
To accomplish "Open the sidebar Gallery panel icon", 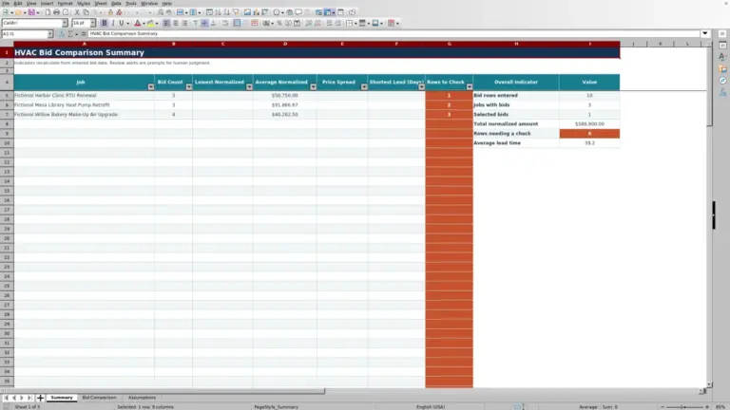I will click(722, 68).
